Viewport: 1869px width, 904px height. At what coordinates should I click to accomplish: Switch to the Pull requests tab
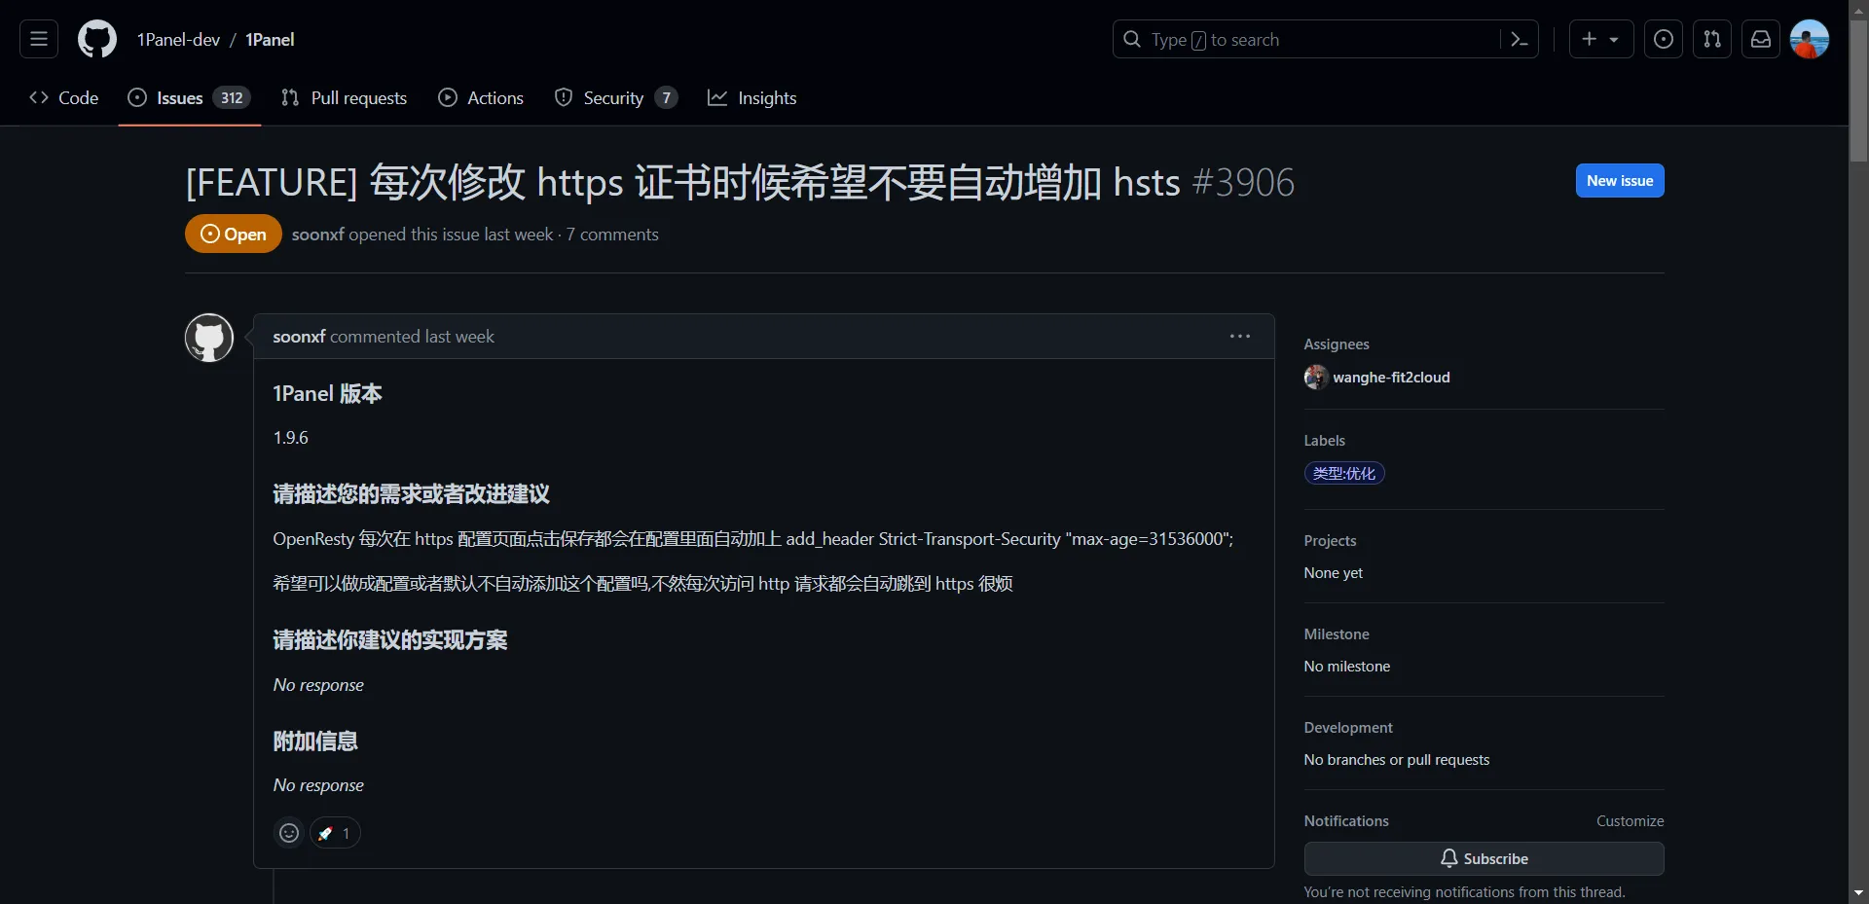click(x=344, y=97)
